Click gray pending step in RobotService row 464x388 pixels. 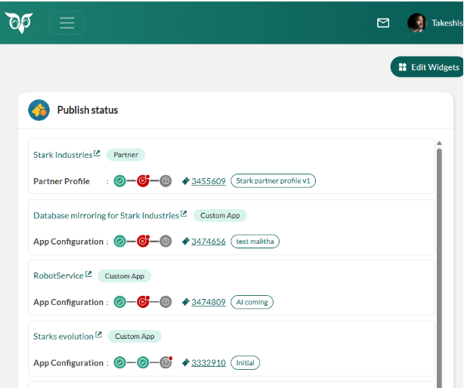pos(165,302)
